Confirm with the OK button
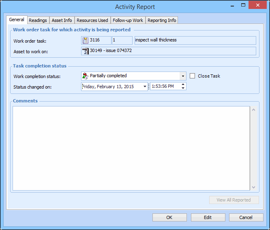The height and width of the screenshot is (230, 270). point(169,217)
